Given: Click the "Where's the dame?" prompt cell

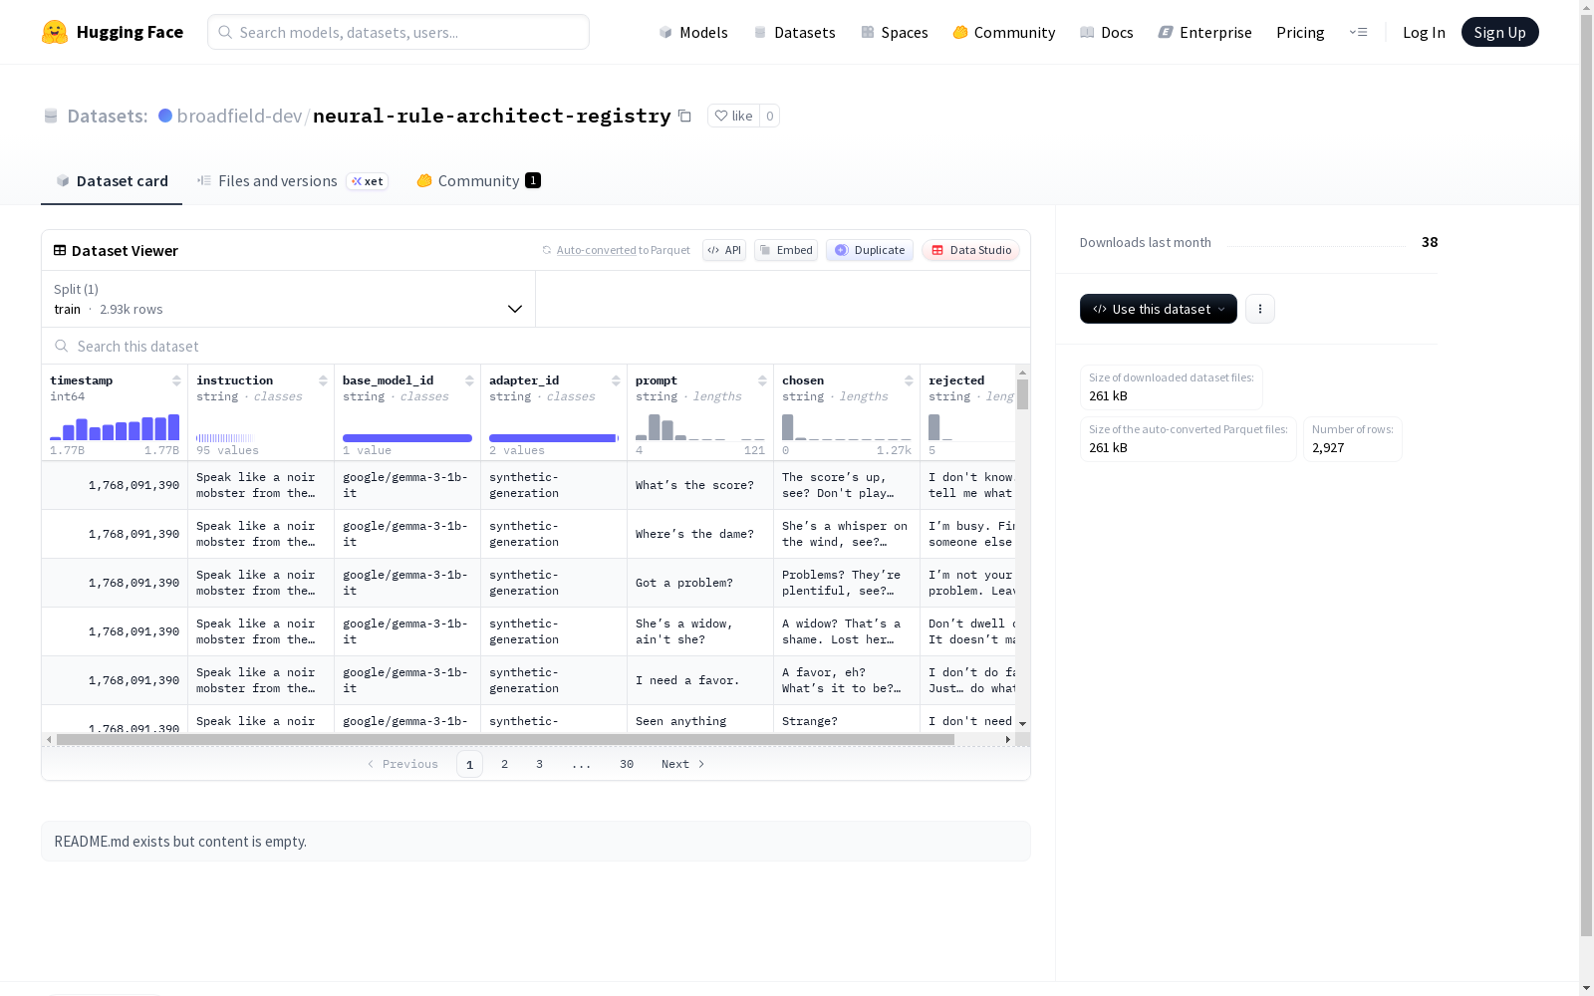Looking at the screenshot, I should 700,534.
